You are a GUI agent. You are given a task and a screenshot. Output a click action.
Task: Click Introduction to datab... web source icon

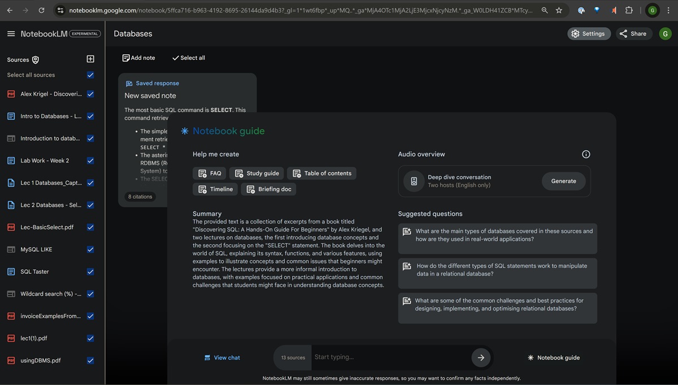point(11,138)
